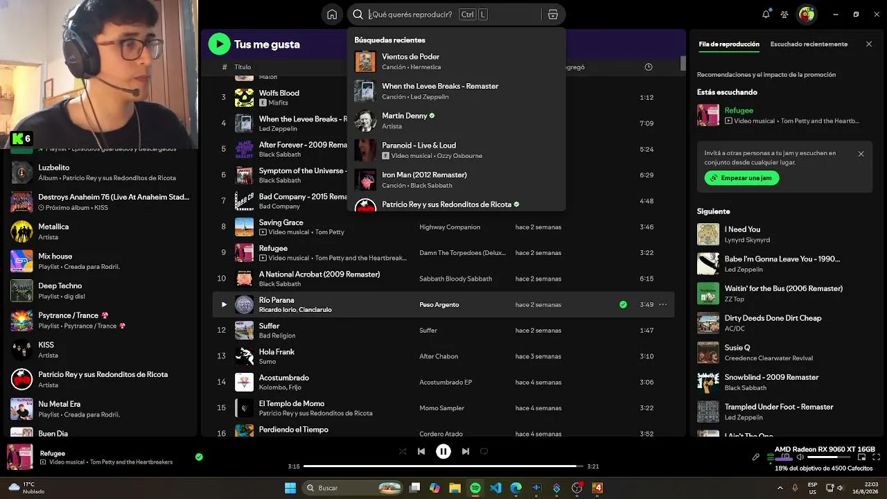887x499 pixels.
Task: Open the notifications bell
Action: click(x=766, y=14)
